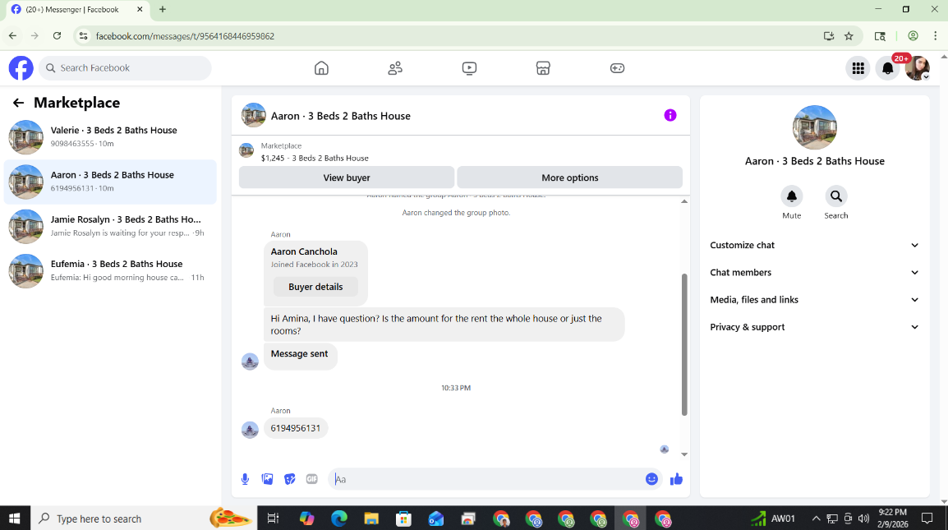Open the Facebook logo home link

pos(21,67)
